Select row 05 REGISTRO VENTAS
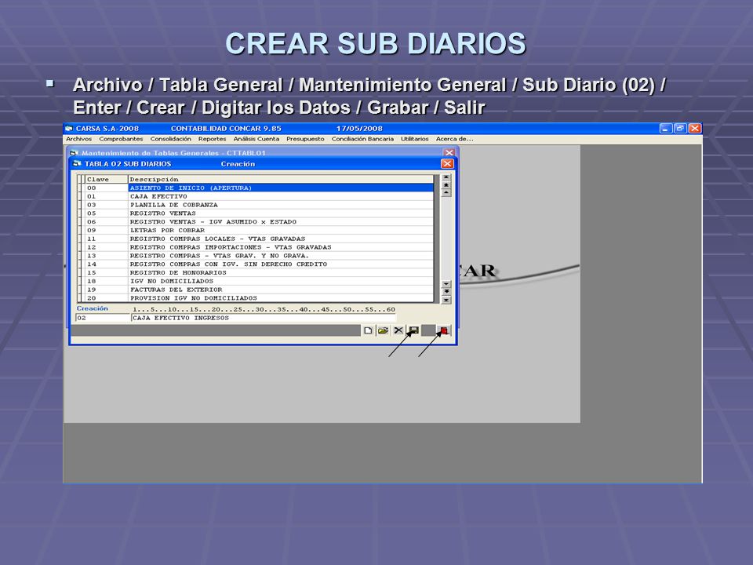The height and width of the screenshot is (565, 753). 260,213
